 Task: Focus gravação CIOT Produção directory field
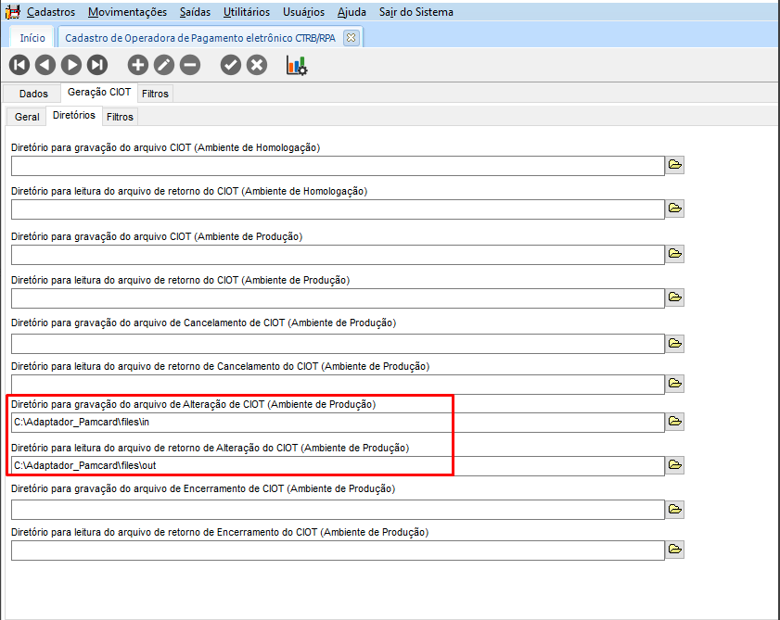338,255
